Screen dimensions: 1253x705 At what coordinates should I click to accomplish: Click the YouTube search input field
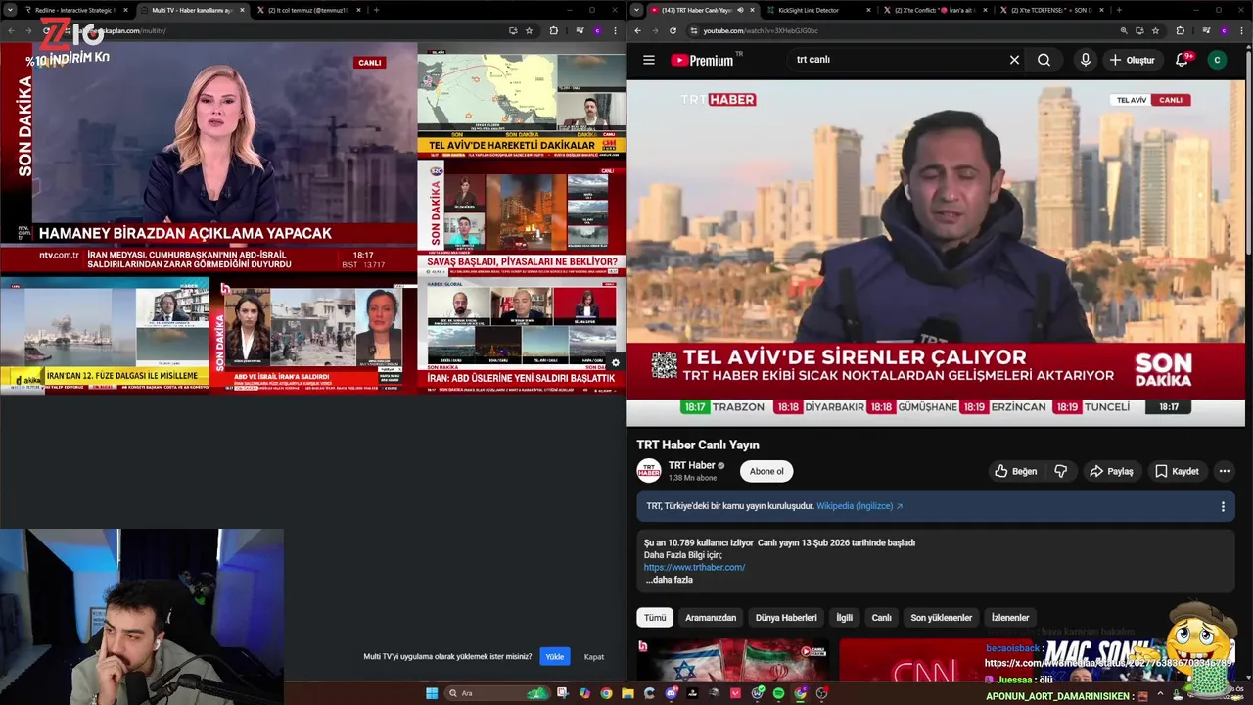click(896, 60)
